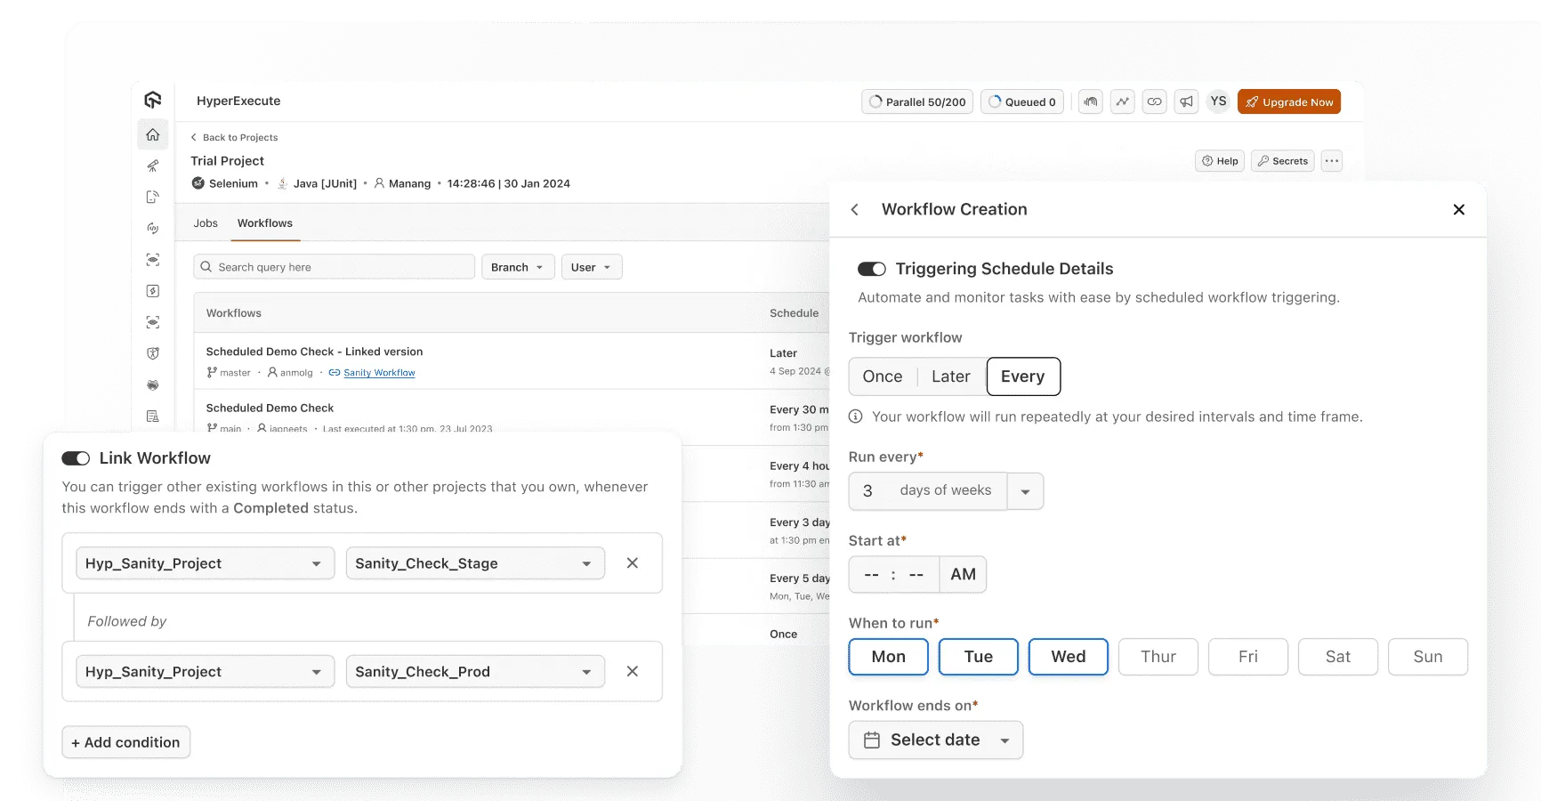Select the Tue day toggle

[x=979, y=657]
